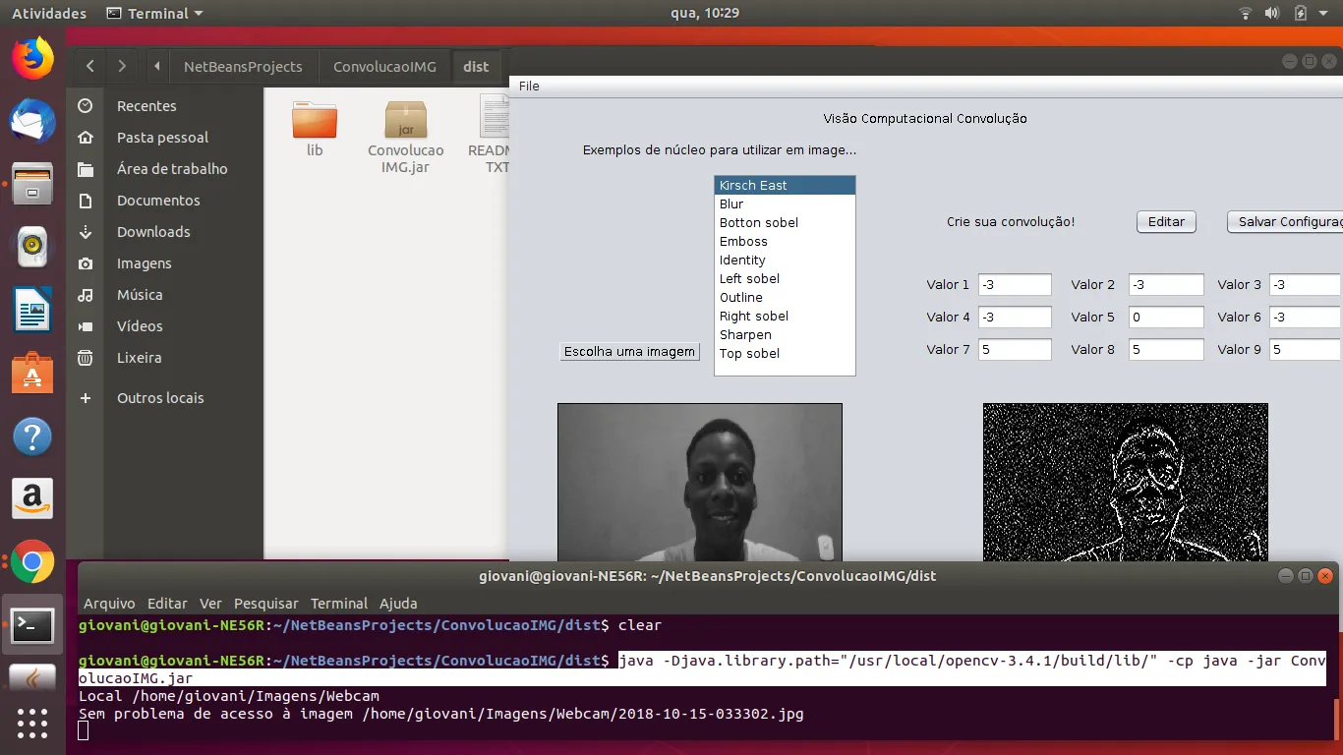This screenshot has width=1343, height=755.
Task: Open Thunderbird mail from the dock
Action: point(32,121)
